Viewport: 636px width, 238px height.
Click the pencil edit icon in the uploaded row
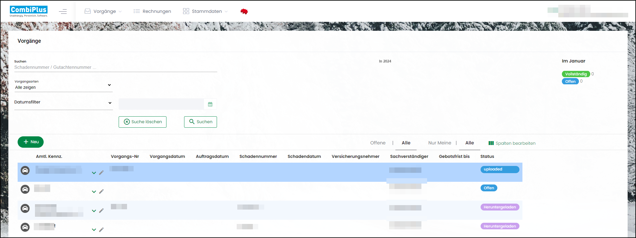[102, 173]
